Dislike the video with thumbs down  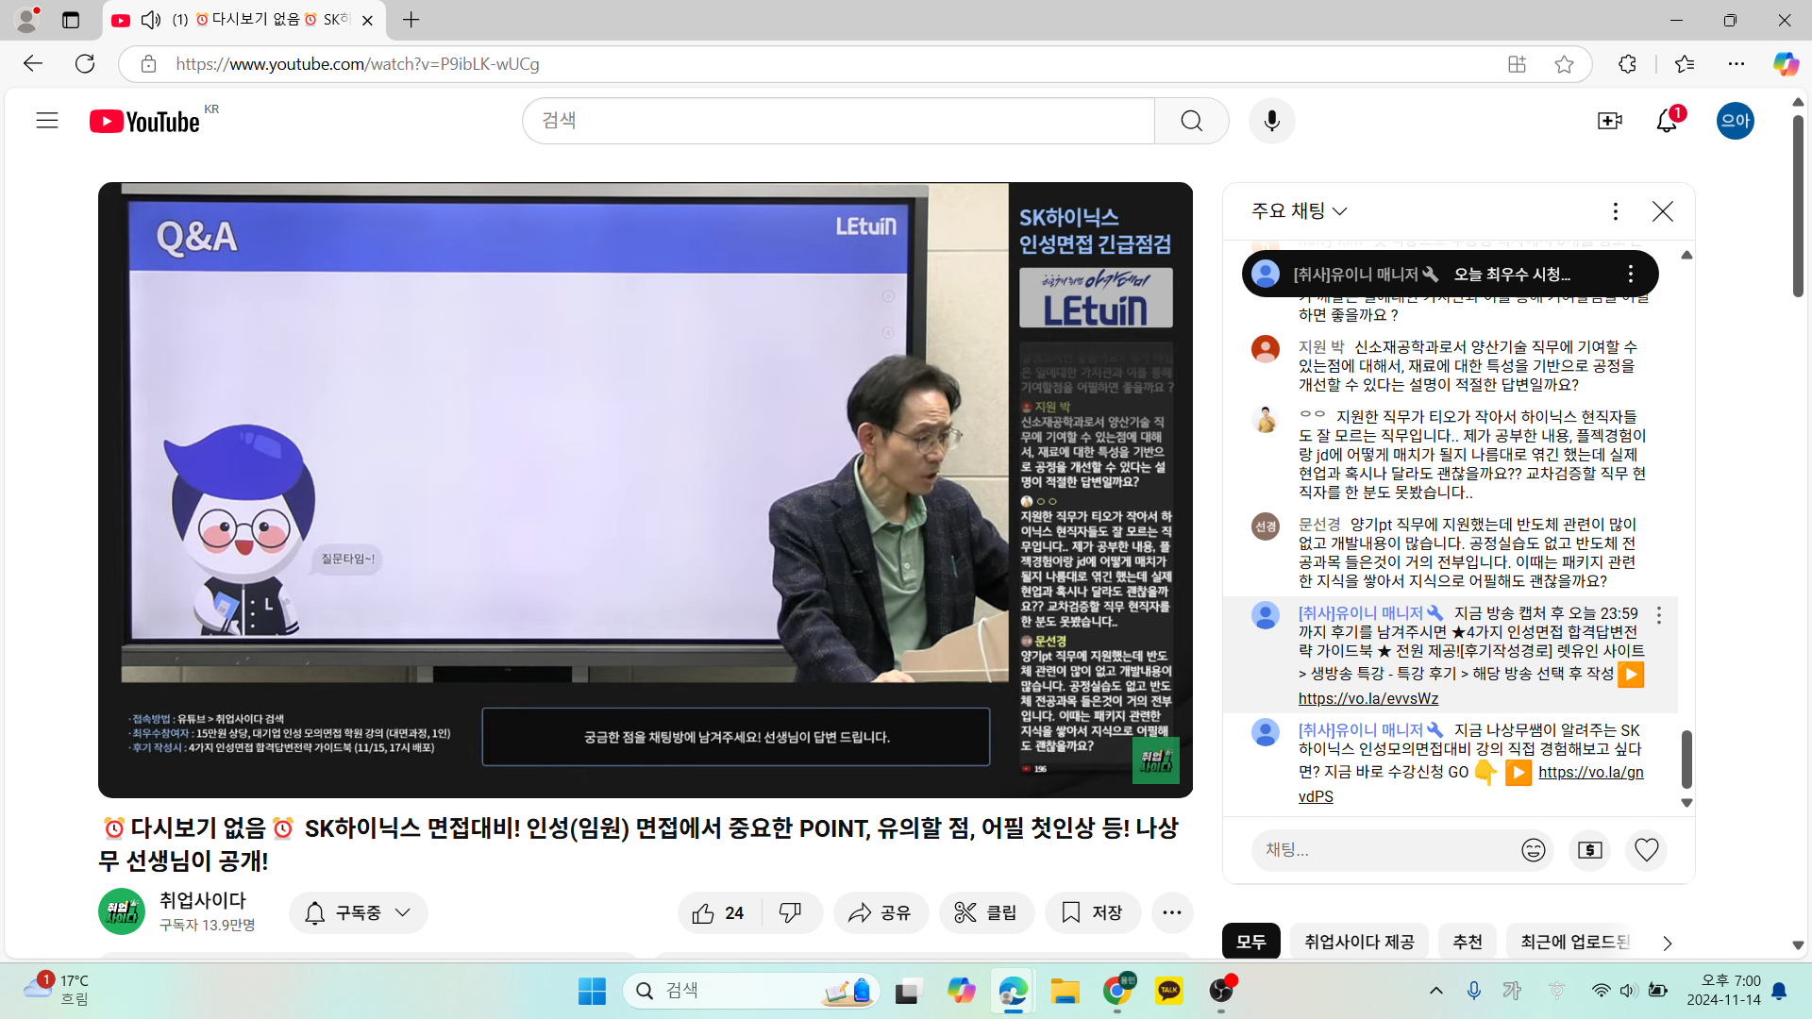(790, 912)
